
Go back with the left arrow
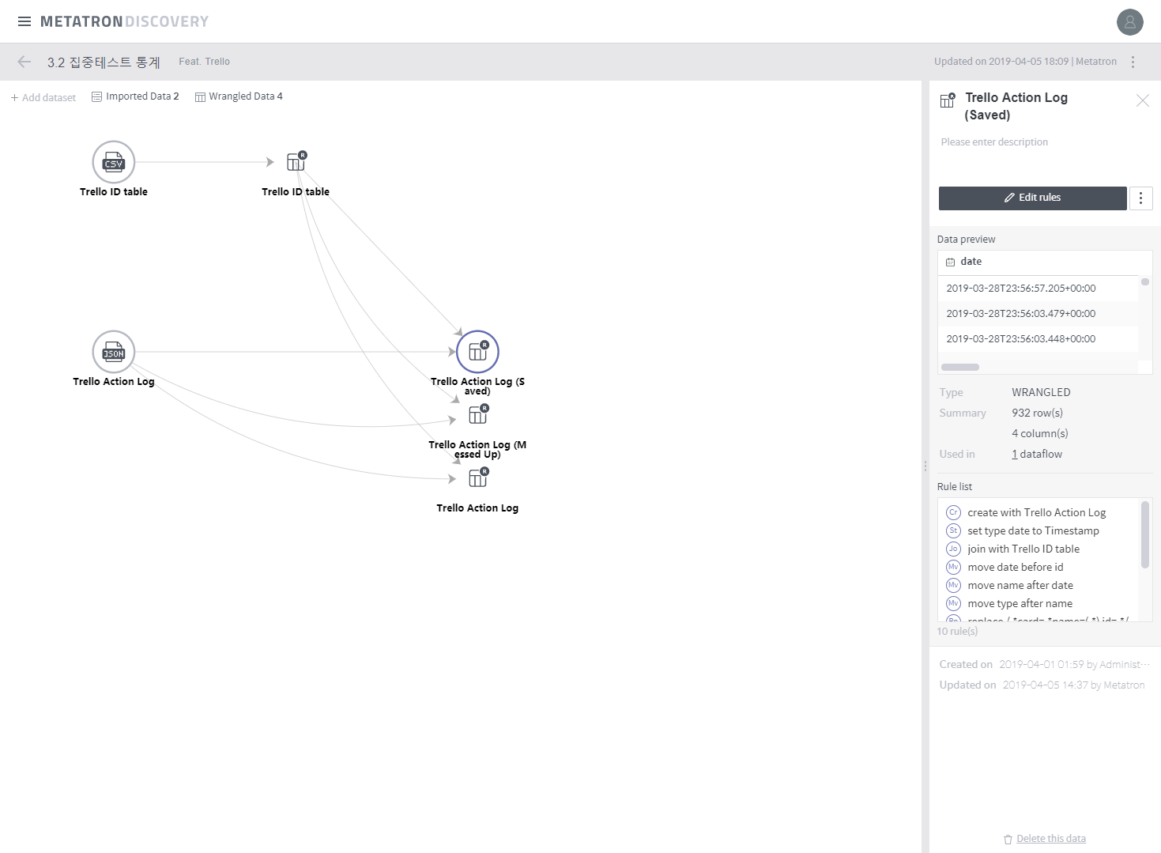tap(25, 62)
